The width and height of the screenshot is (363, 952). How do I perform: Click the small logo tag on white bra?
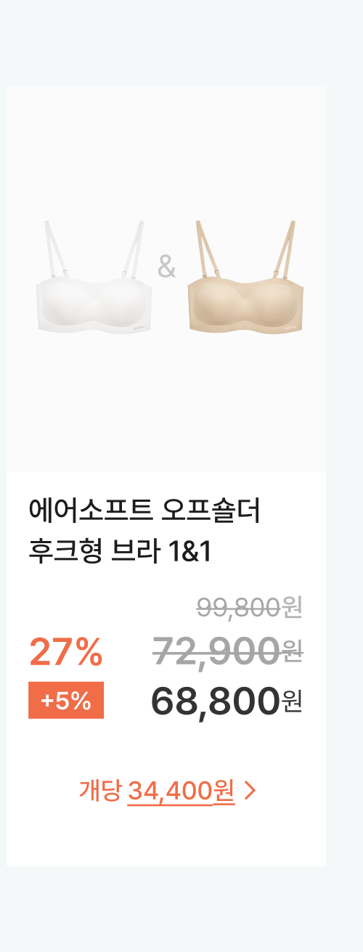point(135,327)
